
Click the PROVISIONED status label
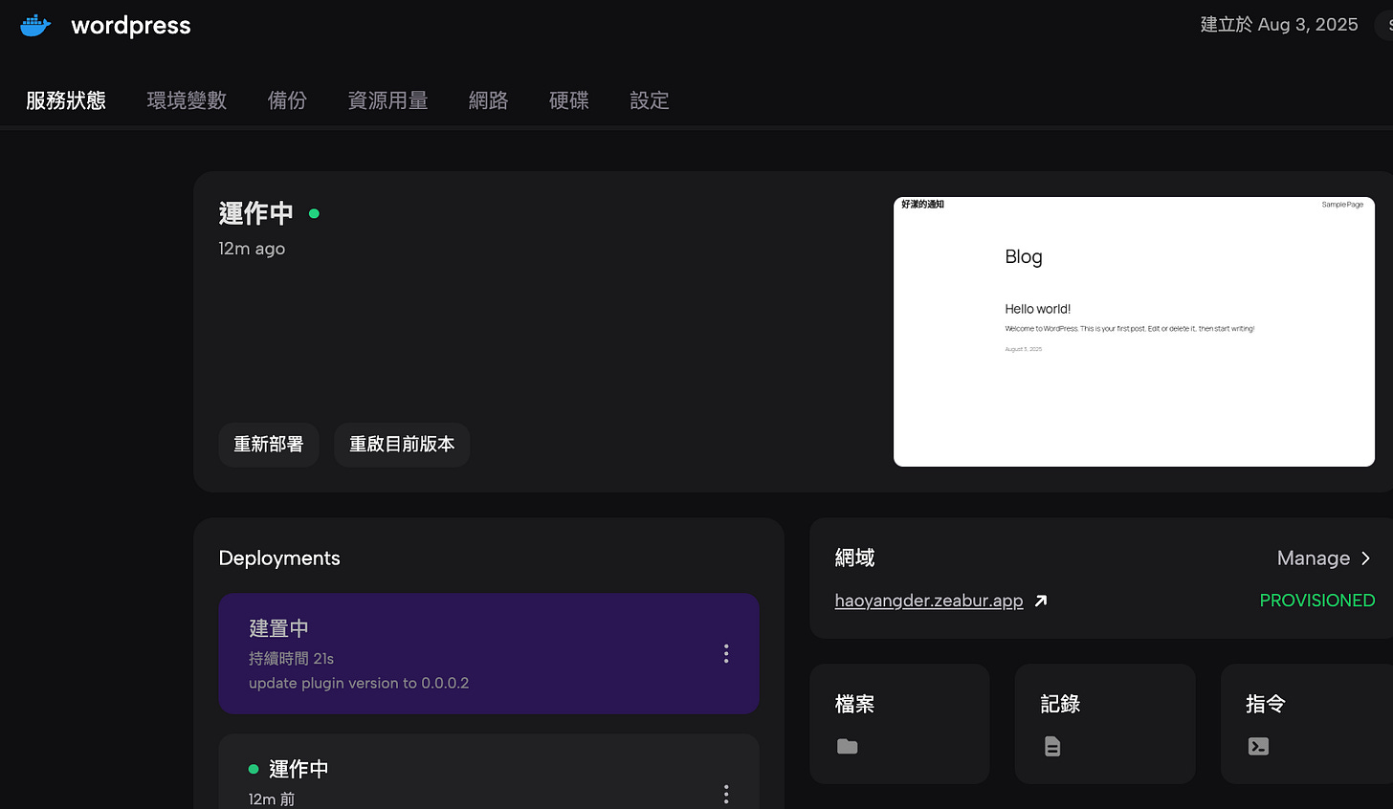[1317, 601]
